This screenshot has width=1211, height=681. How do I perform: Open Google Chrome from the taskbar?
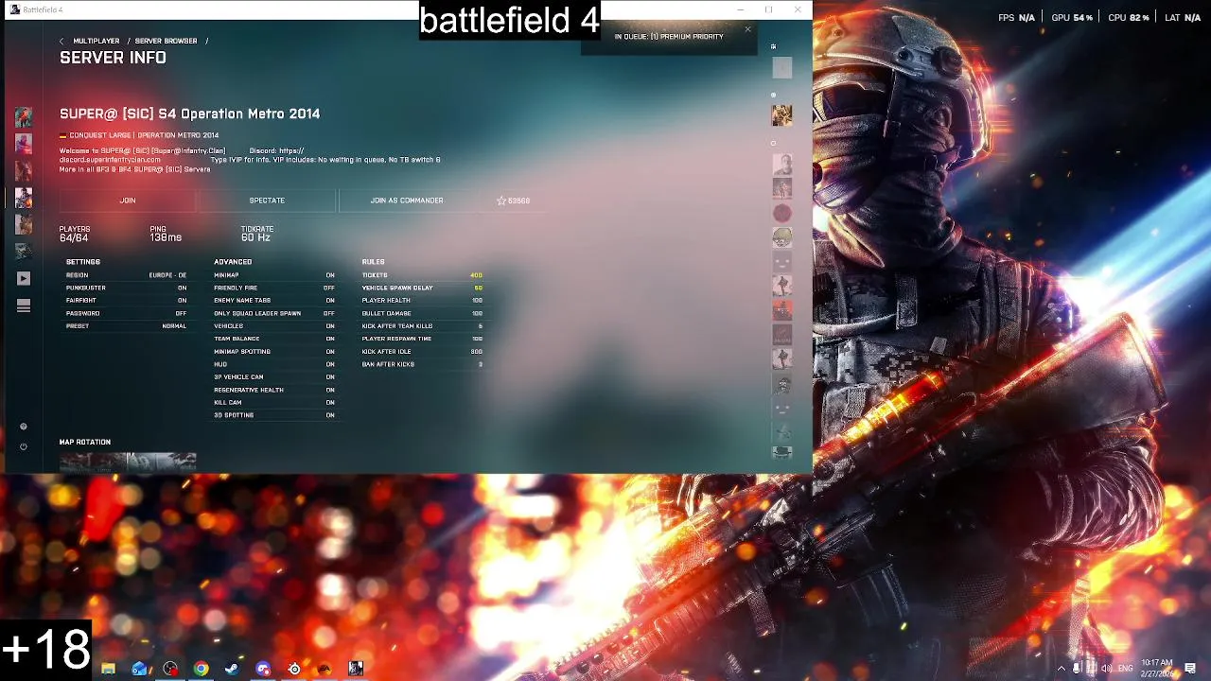(201, 669)
